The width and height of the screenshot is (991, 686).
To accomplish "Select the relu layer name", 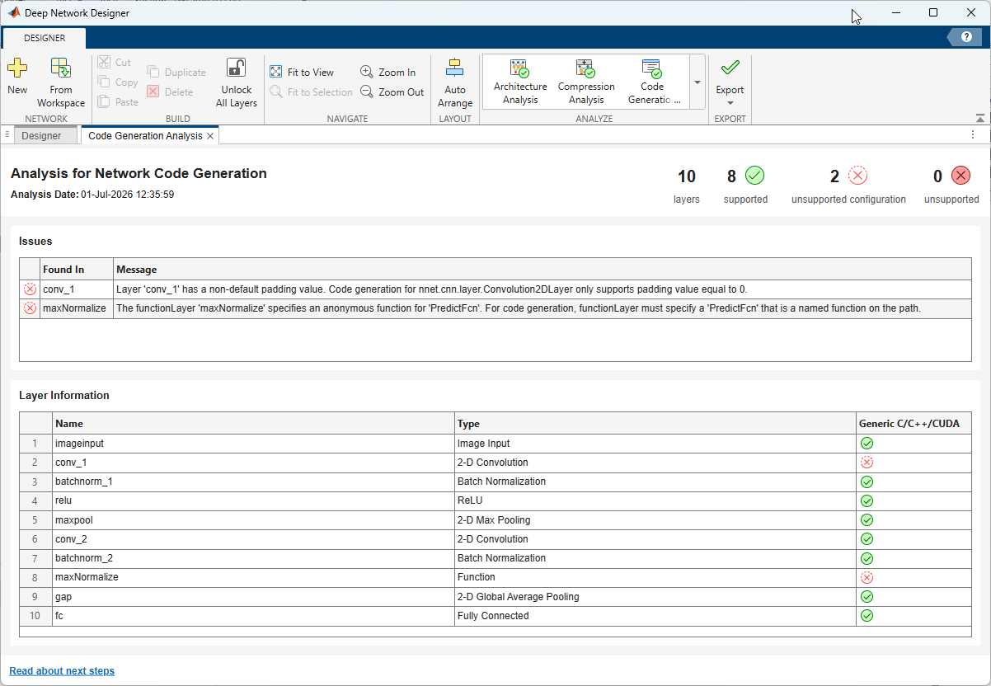I will coord(63,500).
